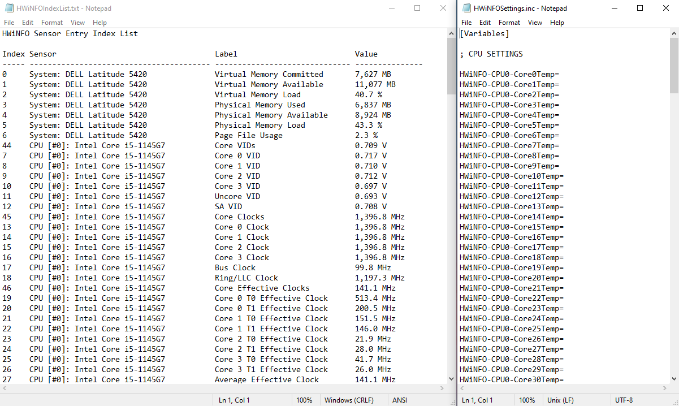The image size is (679, 406).
Task: Click 'ANSI' encoding in the status bar
Action: pyautogui.click(x=399, y=400)
